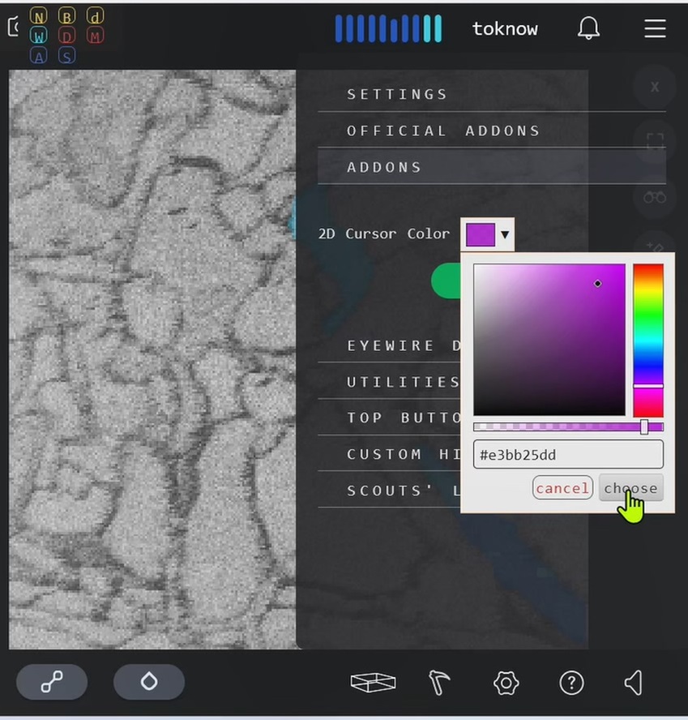Click the cancel button in color picker
Screen dimensions: 688x720
click(x=562, y=488)
